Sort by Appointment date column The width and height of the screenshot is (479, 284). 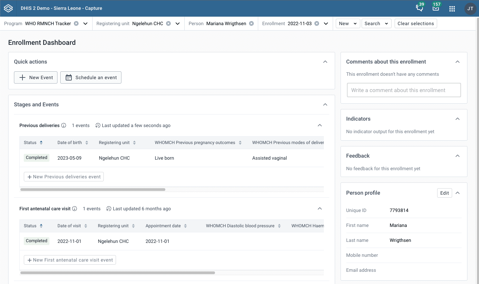click(185, 226)
